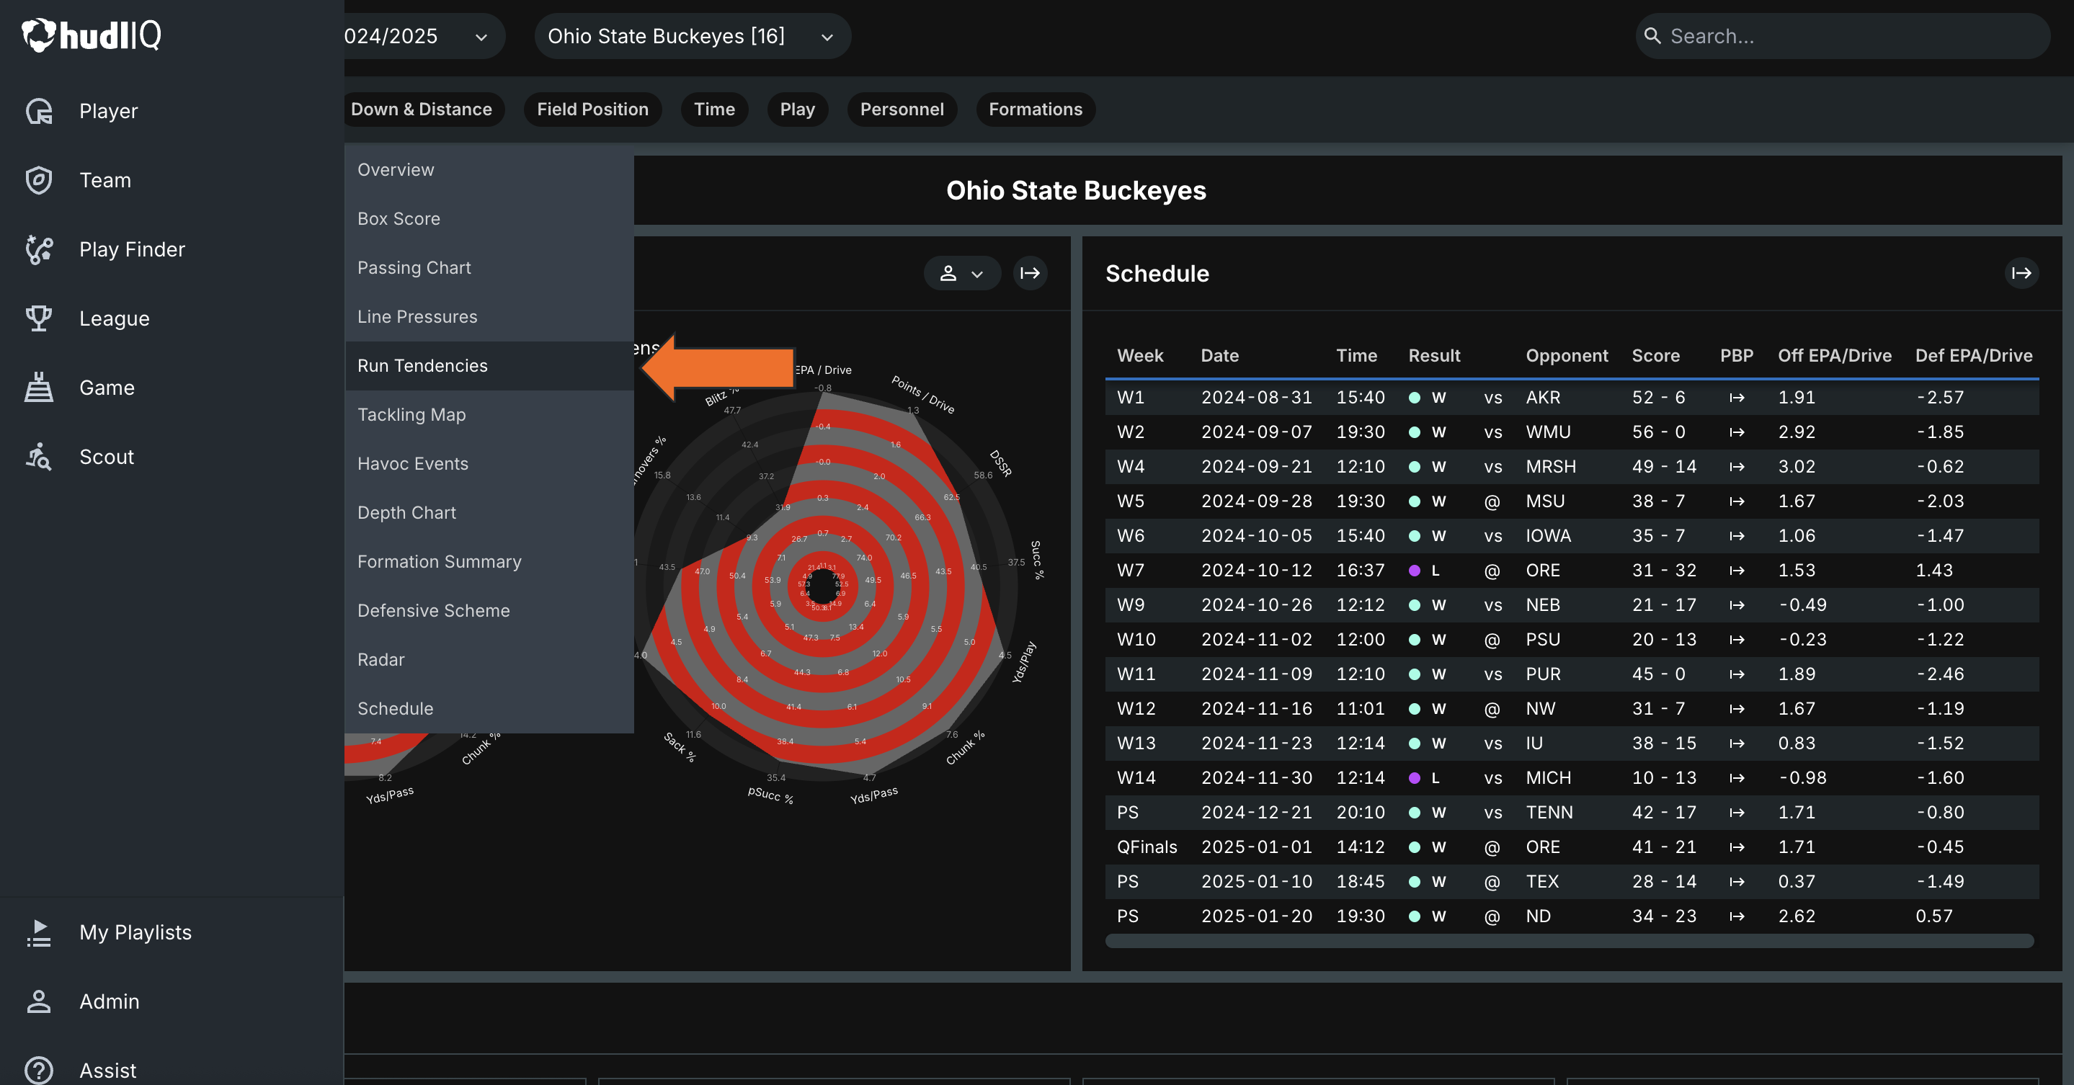Expand the Schedule panel arrow icon
This screenshot has width=2074, height=1085.
pyautogui.click(x=2021, y=274)
